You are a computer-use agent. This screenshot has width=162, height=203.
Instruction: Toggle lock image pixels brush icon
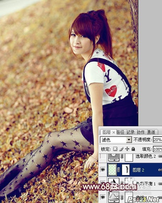(121, 149)
